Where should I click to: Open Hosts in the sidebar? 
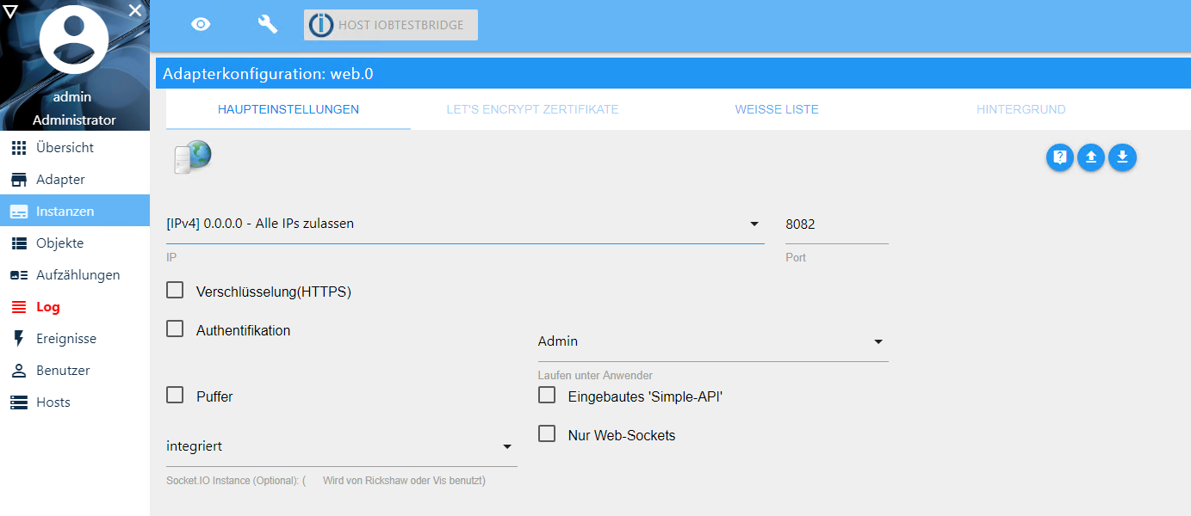(75, 402)
